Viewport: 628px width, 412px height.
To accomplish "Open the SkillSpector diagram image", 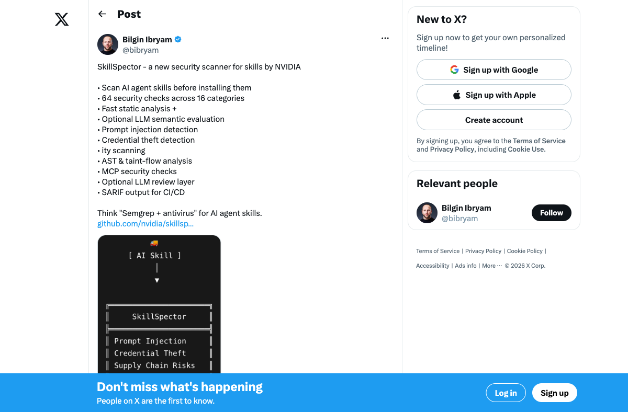I will pos(159,304).
